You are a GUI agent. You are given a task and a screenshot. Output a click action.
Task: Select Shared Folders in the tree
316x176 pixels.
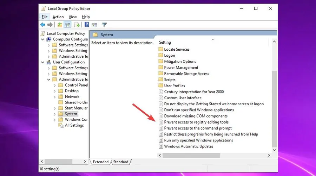(x=76, y=102)
